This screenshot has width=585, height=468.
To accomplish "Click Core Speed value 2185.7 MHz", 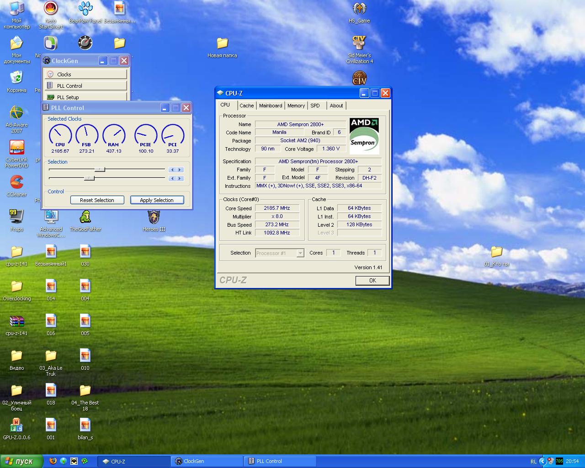I will 277,208.
